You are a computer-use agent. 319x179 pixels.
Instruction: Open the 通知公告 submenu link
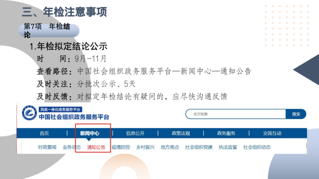coord(96,147)
